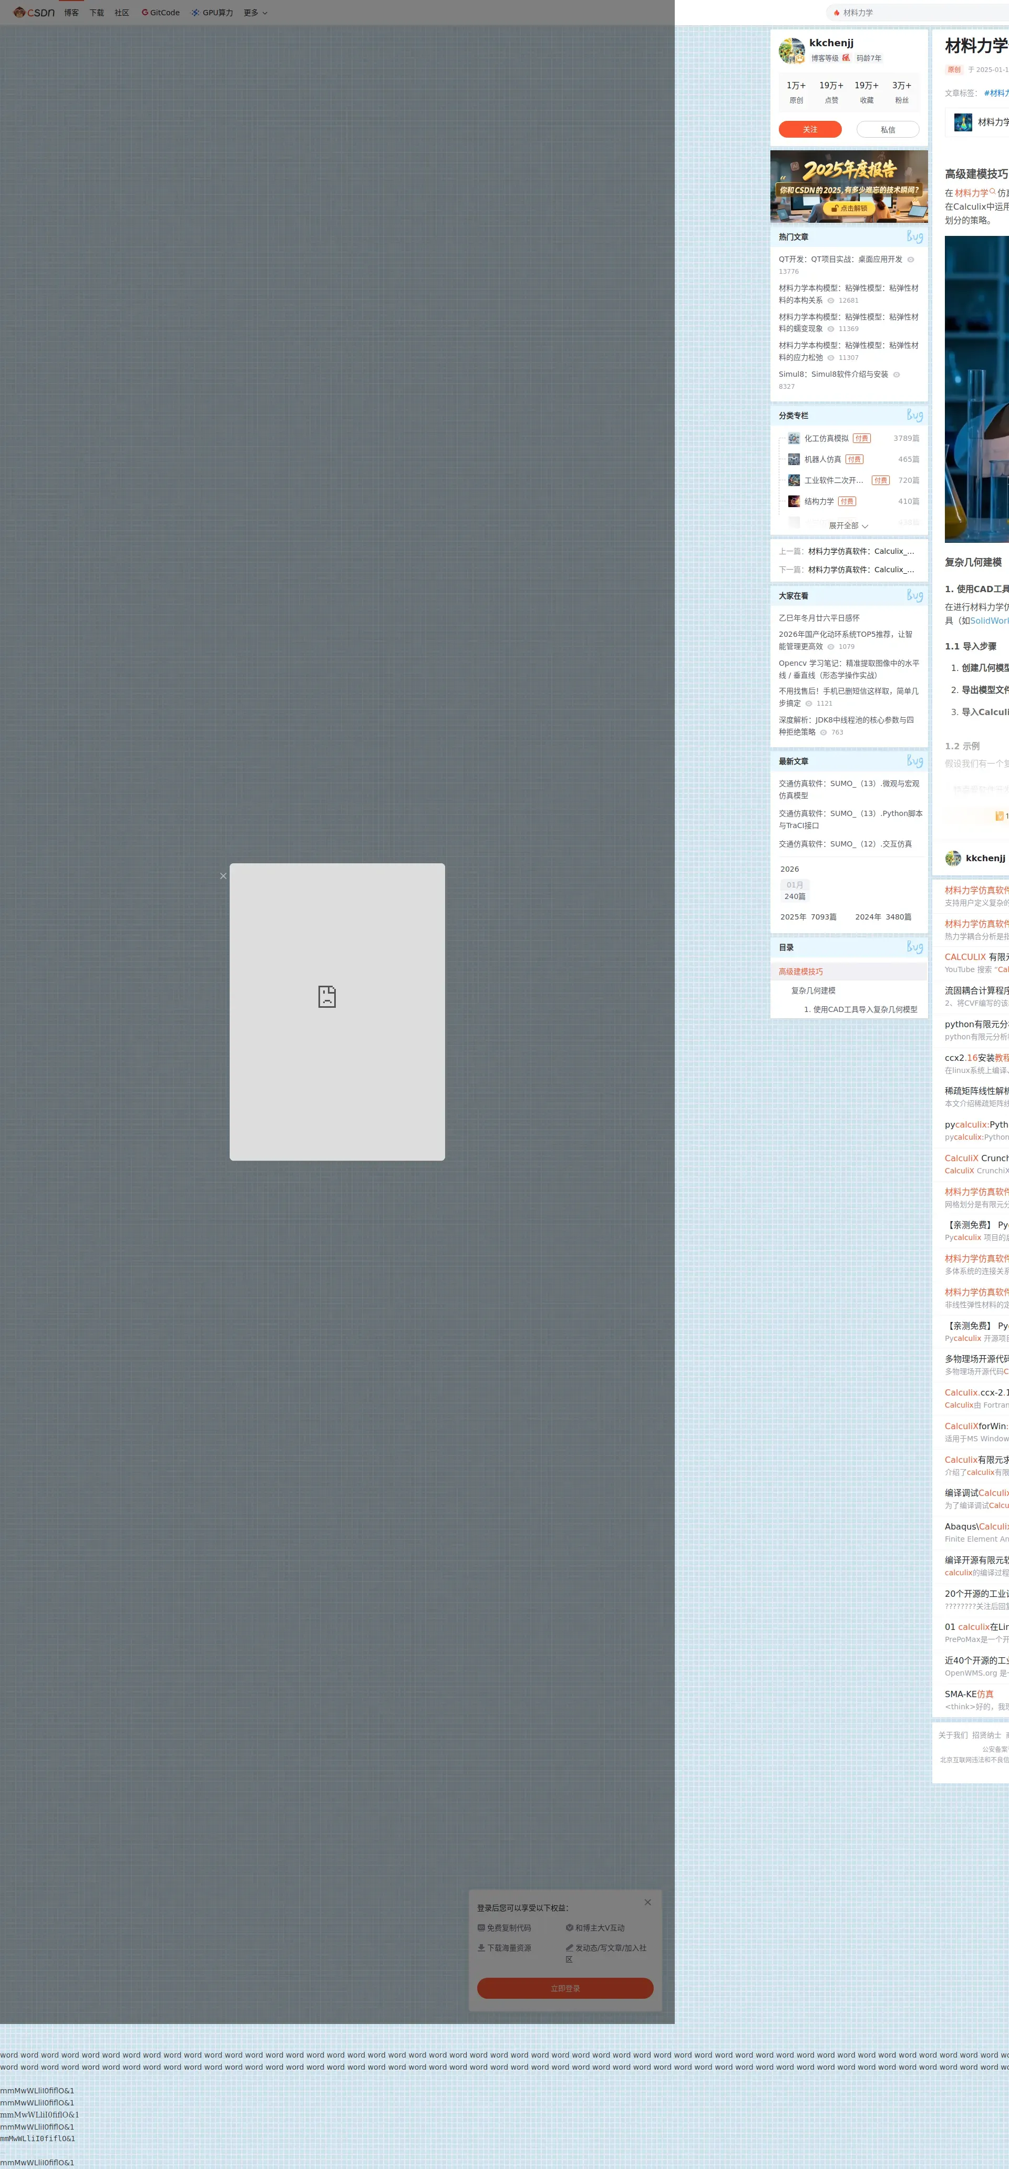The width and height of the screenshot is (1009, 2169).
Task: Click the 私信 message button
Action: pyautogui.click(x=887, y=129)
